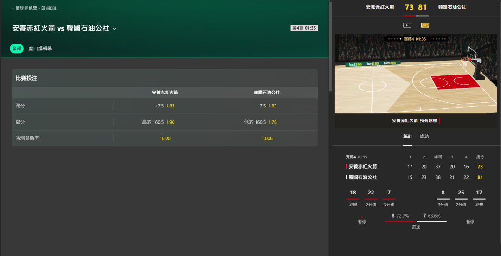The image size is (501, 256).
Task: Select the 全部 tab
Action: [x=17, y=49]
